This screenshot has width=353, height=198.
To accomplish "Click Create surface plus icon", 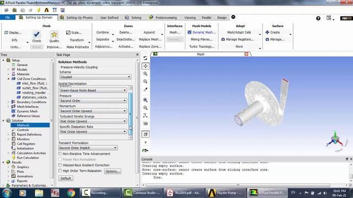I will pos(267,32).
